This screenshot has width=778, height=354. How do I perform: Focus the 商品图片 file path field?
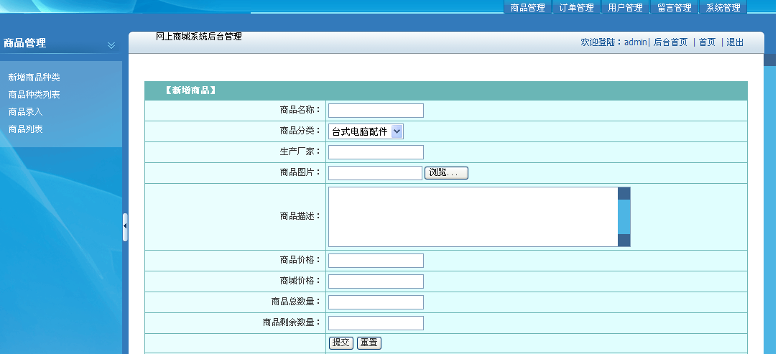tap(375, 173)
